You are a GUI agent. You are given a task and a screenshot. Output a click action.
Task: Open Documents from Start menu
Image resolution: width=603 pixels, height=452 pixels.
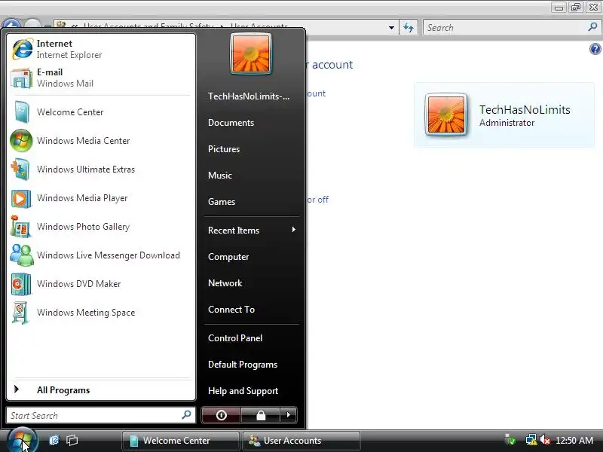tap(231, 123)
